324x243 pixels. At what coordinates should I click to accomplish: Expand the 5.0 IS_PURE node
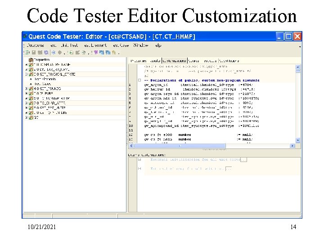[x=26, y=94]
